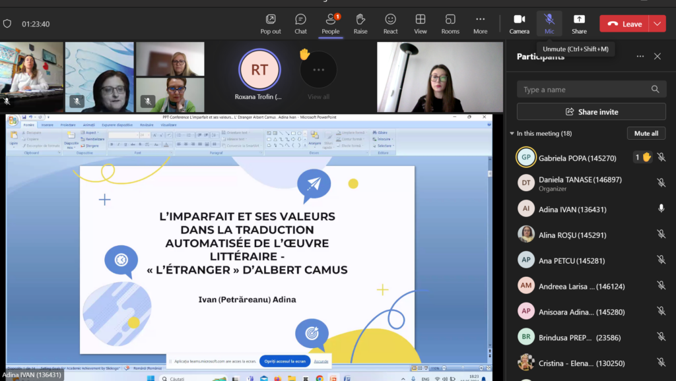This screenshot has height=381, width=676.
Task: Raise your hand in meeting
Action: pyautogui.click(x=360, y=24)
